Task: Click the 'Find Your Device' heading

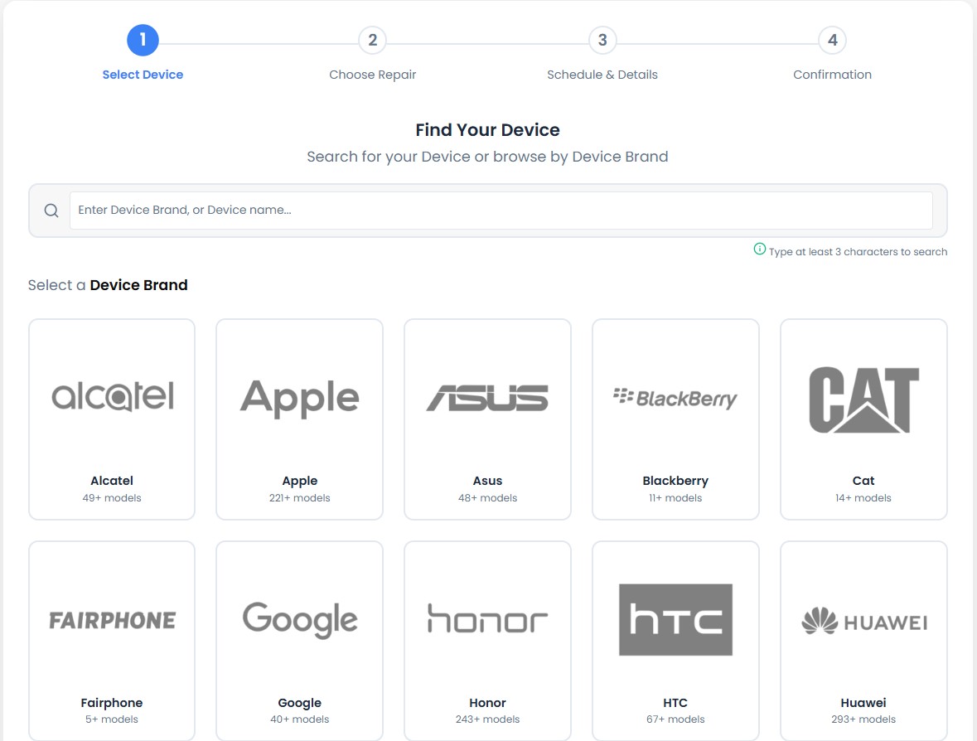Action: click(x=488, y=129)
